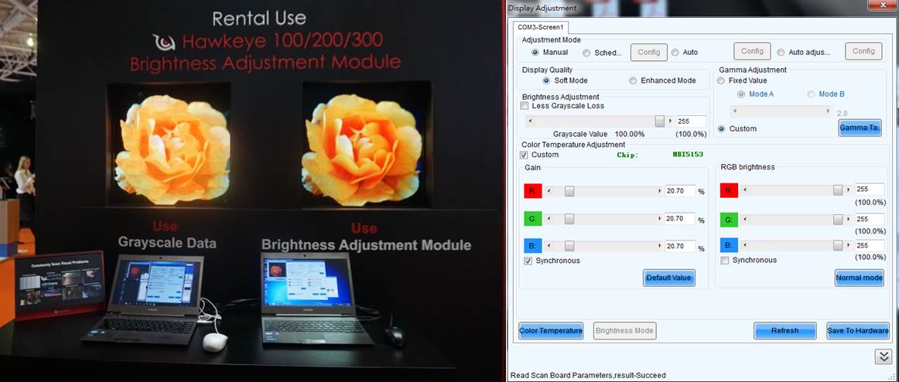The image size is (899, 382).
Task: Select the Custom gamma option
Action: point(721,129)
